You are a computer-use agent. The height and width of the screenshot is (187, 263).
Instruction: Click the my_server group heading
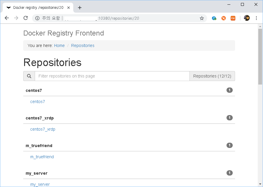(36, 173)
